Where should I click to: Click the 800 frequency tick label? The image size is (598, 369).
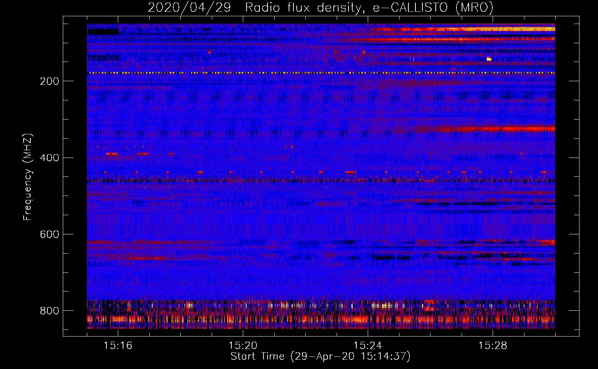(x=50, y=311)
